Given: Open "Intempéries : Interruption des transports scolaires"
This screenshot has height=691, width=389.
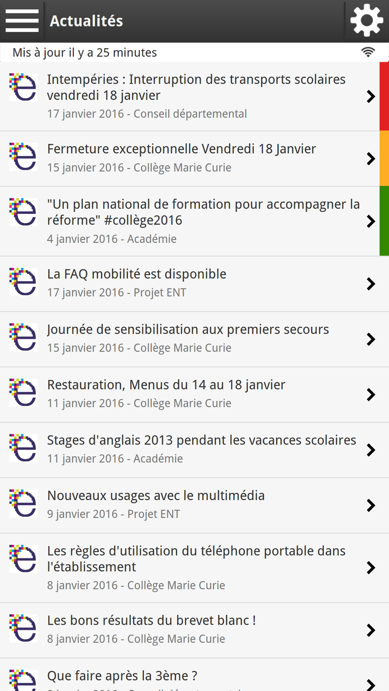Looking at the screenshot, I should (190, 96).
